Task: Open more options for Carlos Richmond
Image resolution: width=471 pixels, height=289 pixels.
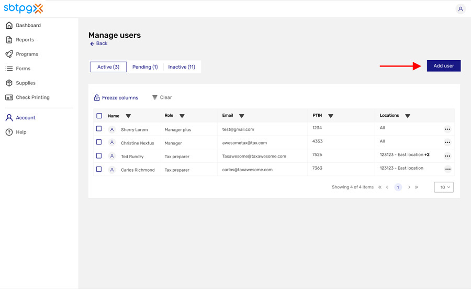Action: pos(447,169)
